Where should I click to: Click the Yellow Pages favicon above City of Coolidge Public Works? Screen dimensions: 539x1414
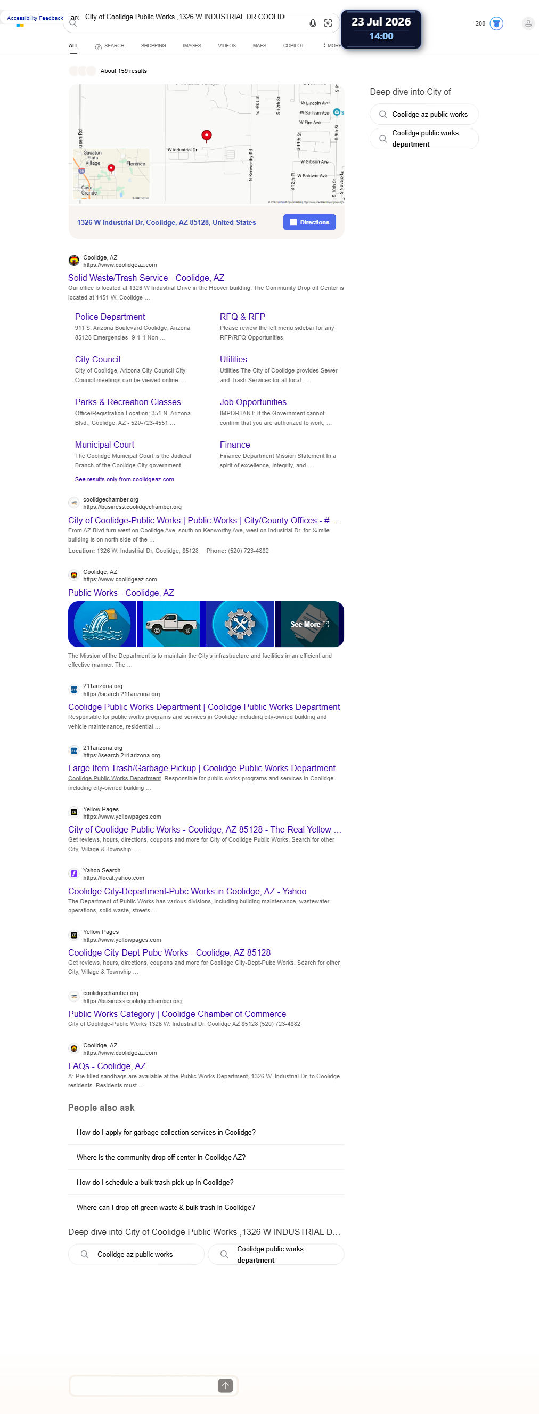[x=73, y=812]
